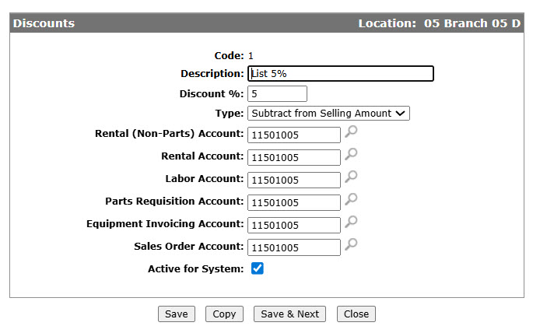This screenshot has width=540, height=326.
Task: Select the Labor Account number field
Action: tap(294, 180)
